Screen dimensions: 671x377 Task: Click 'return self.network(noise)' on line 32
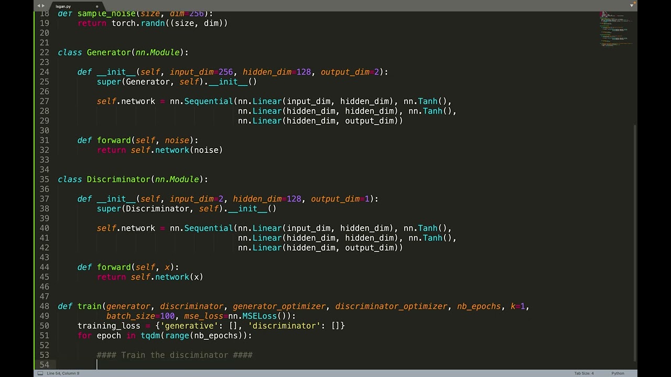click(160, 150)
